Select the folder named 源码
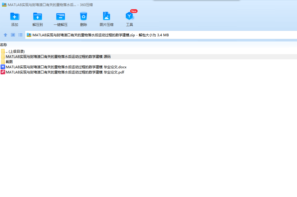 tap(148, 57)
